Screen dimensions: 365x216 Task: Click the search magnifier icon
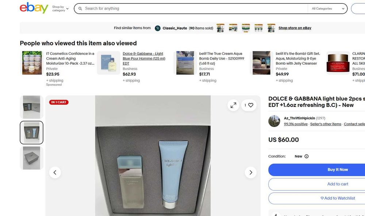pyautogui.click(x=80, y=9)
